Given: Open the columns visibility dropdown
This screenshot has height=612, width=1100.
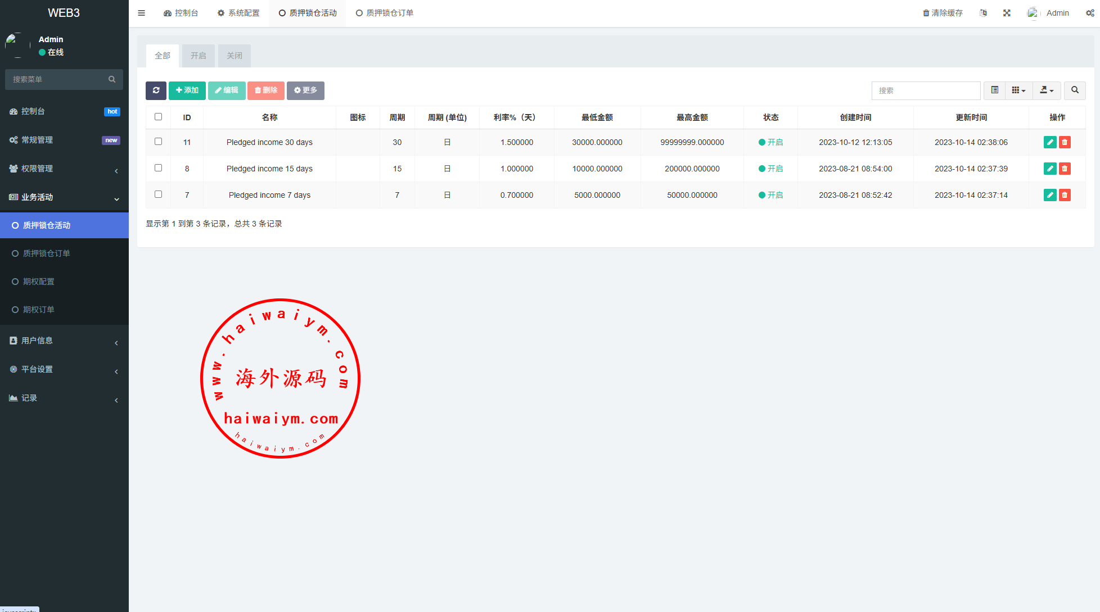Looking at the screenshot, I should coord(1018,90).
